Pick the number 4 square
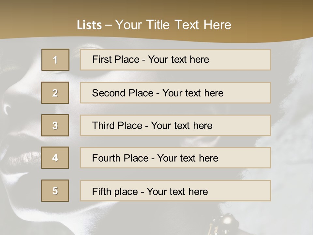The width and height of the screenshot is (313, 235). 55,158
